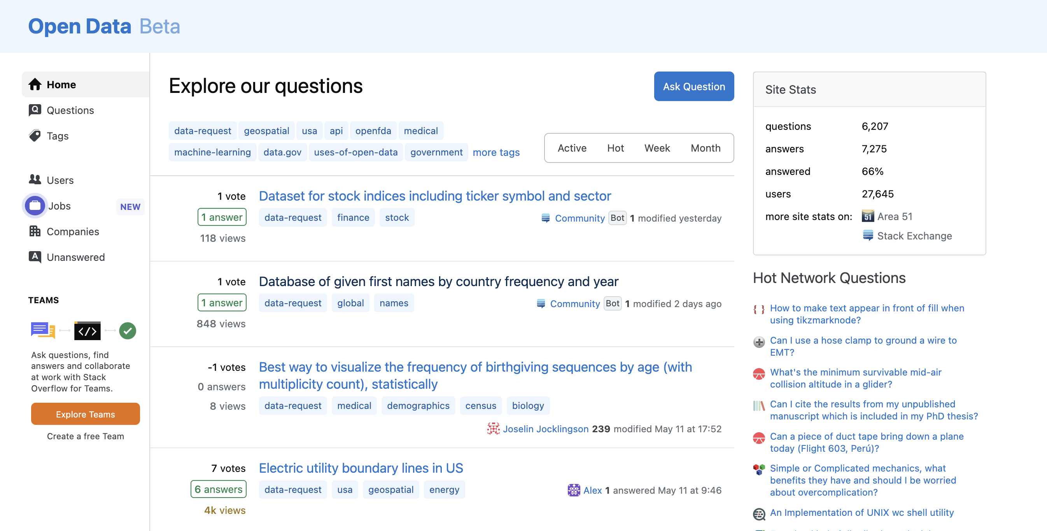This screenshot has width=1047, height=531.
Task: Select the Questions icon in sidebar
Action: pyautogui.click(x=35, y=110)
